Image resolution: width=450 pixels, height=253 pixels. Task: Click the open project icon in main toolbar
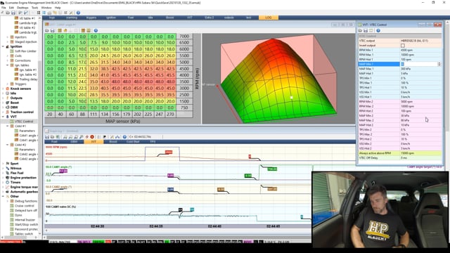click(8, 13)
